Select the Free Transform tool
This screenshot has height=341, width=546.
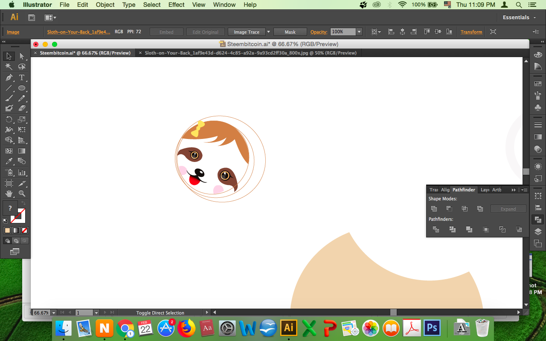click(22, 130)
